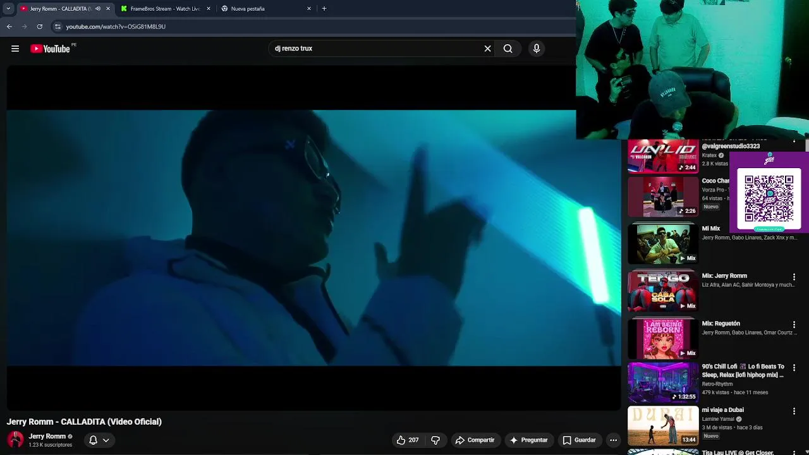Open the tab search dropdown arrow
This screenshot has height=455, width=809.
(8, 9)
